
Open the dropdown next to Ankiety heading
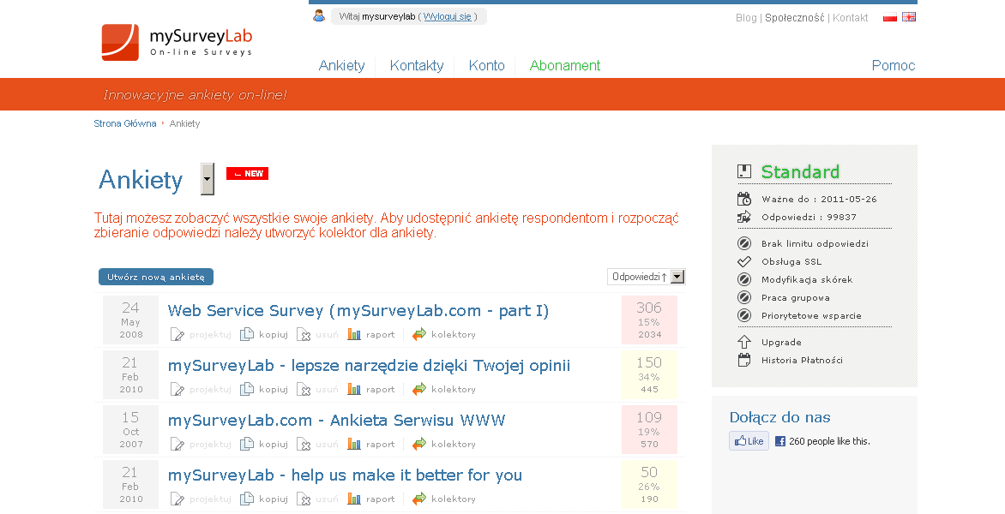[207, 178]
